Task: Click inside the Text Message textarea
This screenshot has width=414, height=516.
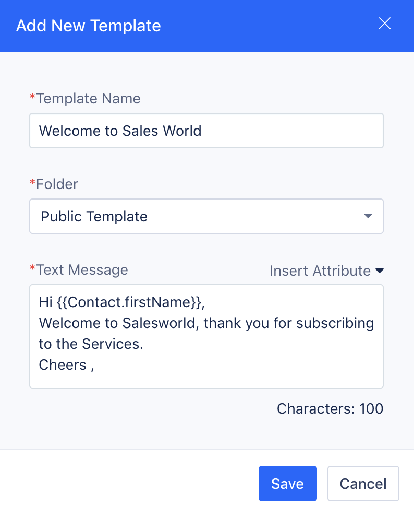Action: pos(206,336)
